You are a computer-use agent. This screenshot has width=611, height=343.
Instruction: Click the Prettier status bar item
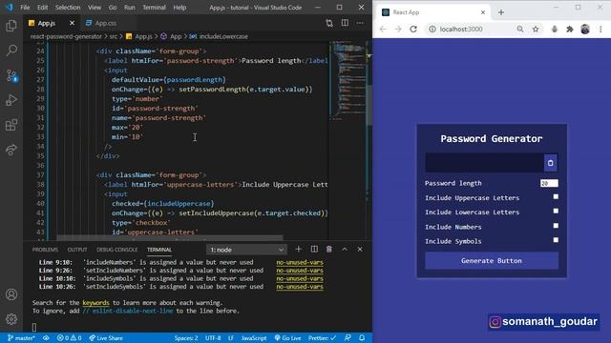322,338
